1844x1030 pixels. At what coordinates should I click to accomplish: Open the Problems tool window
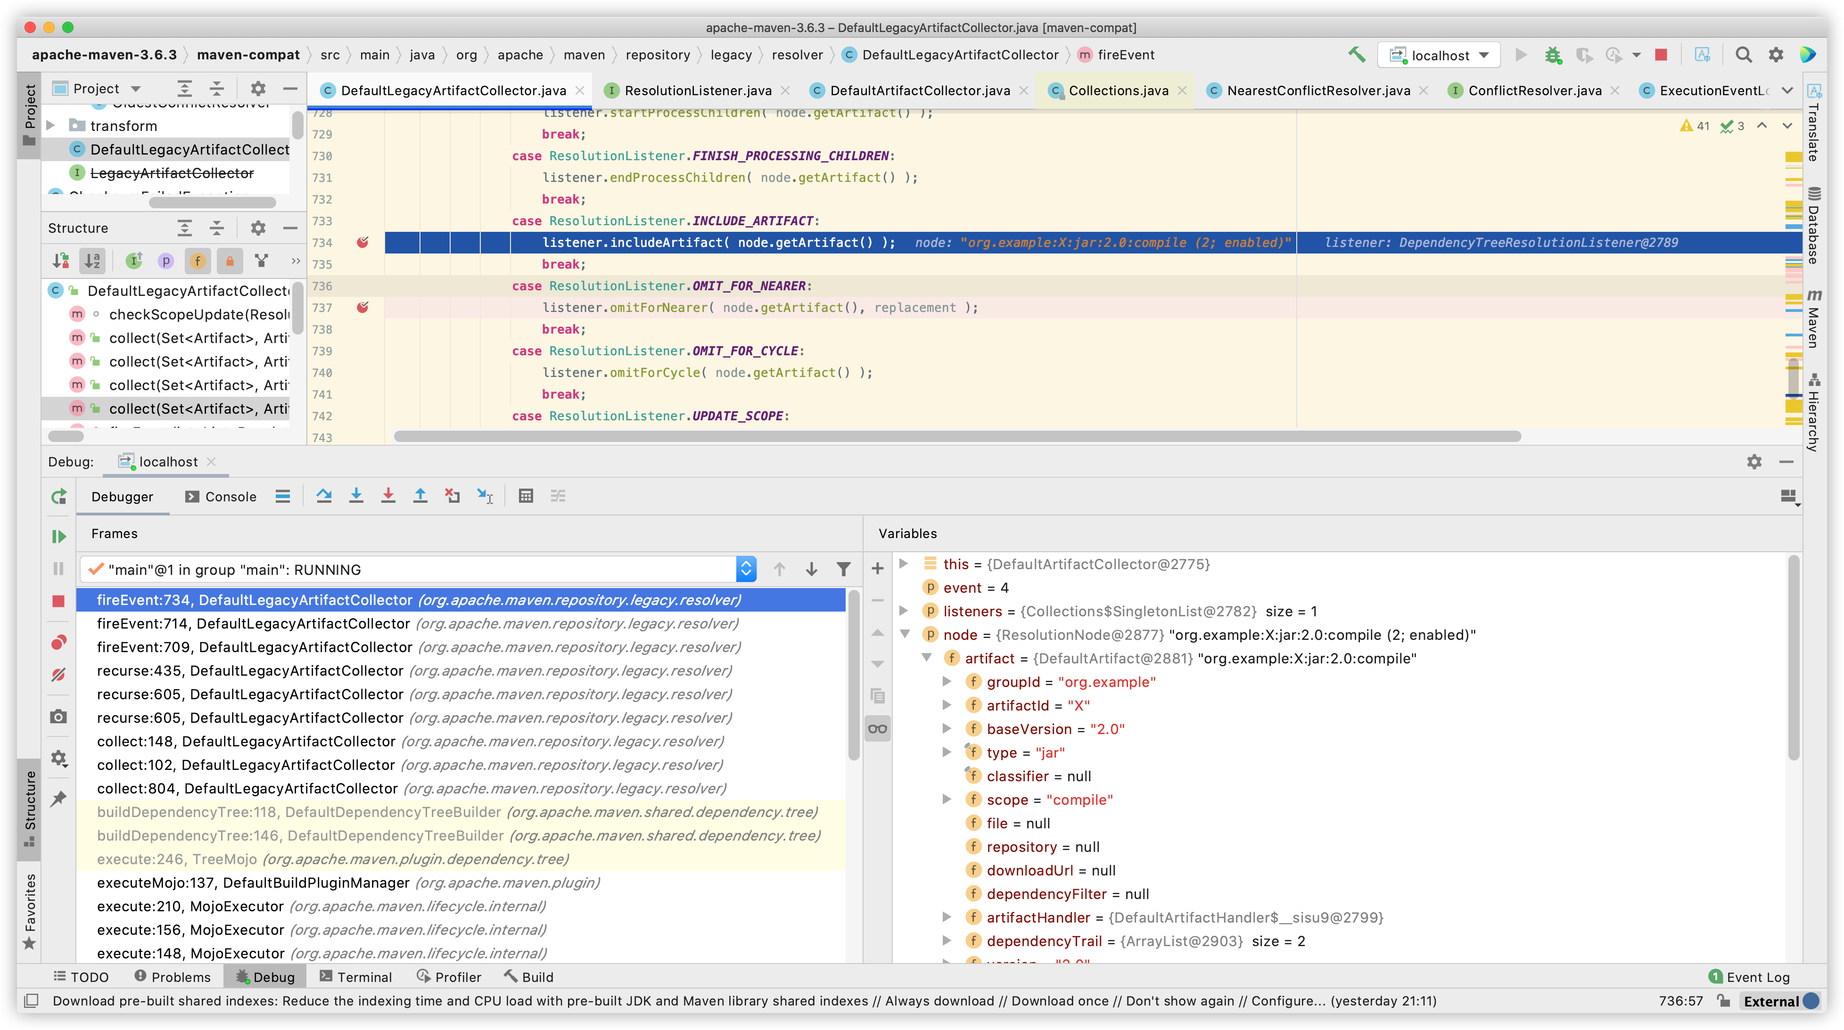pyautogui.click(x=173, y=977)
